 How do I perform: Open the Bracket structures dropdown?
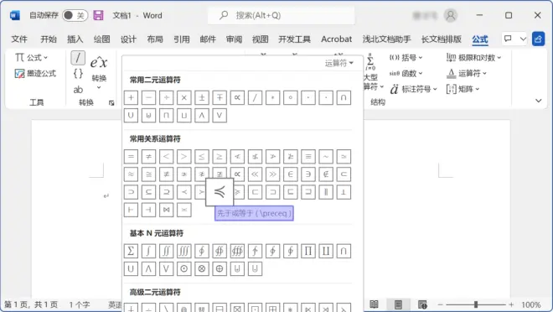[x=406, y=58]
